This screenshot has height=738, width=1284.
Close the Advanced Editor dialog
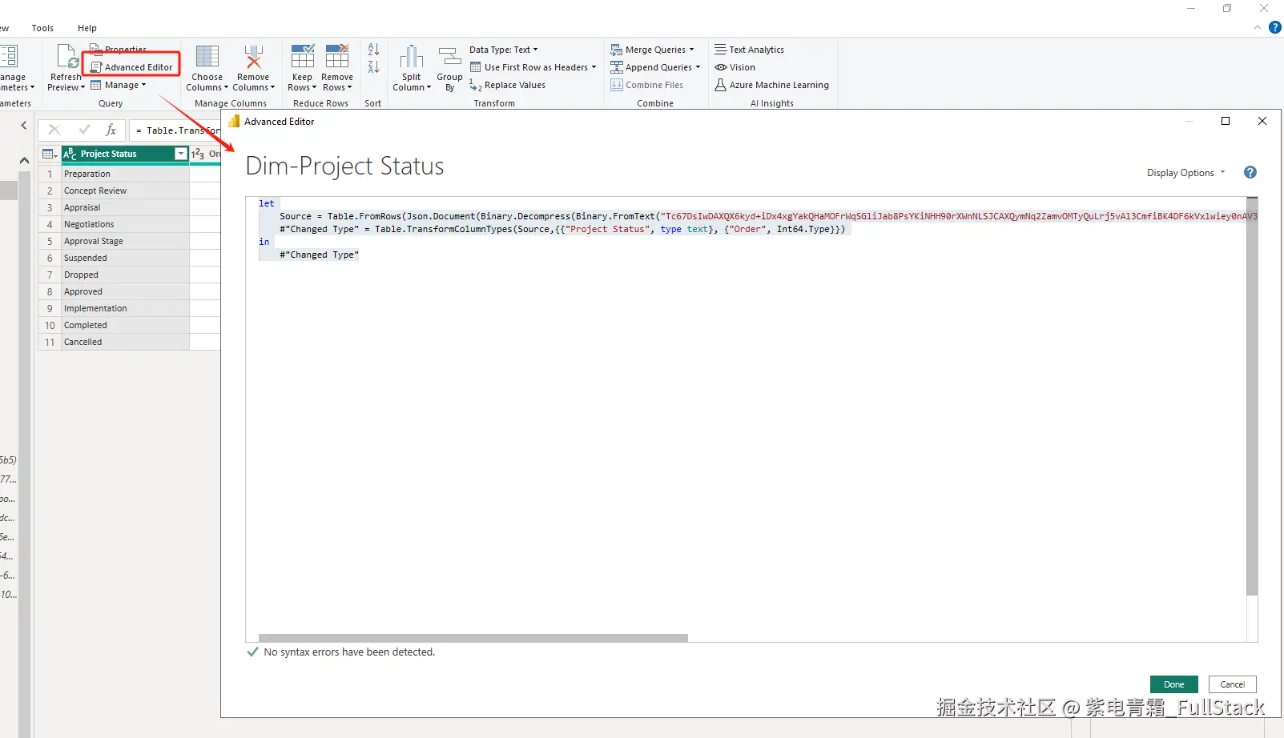pos(1262,121)
